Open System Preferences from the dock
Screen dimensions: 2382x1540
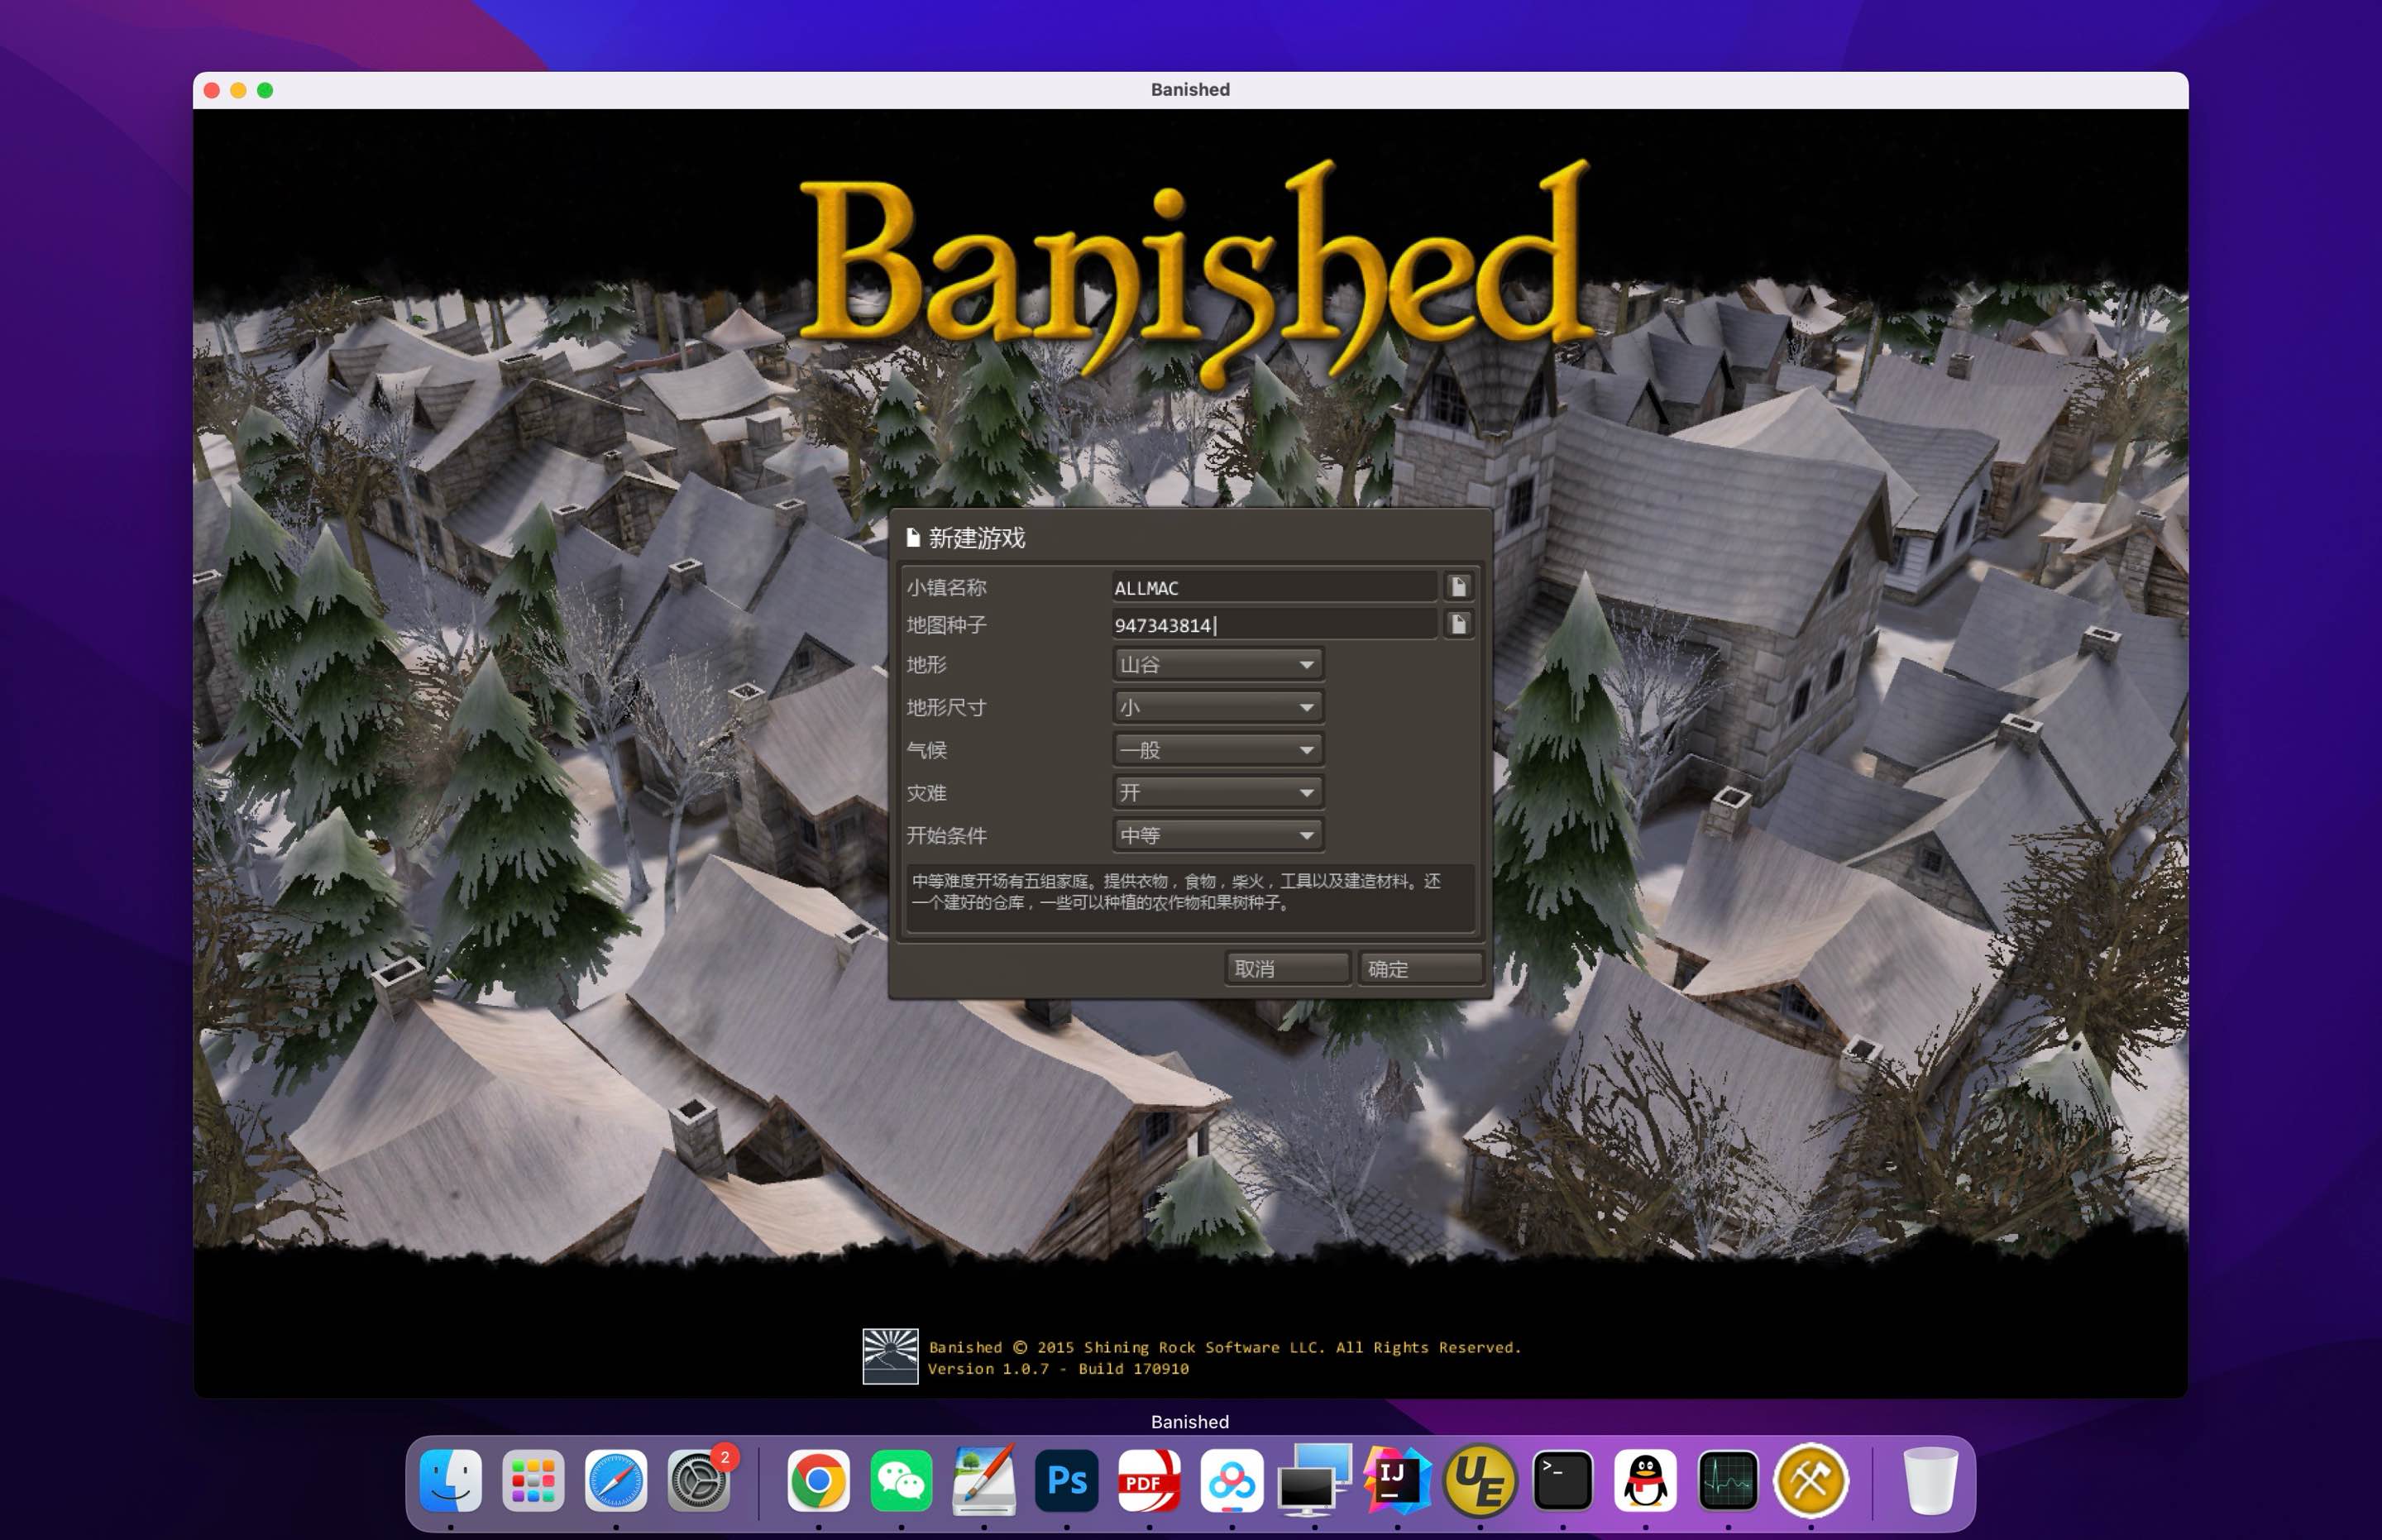tap(699, 1481)
